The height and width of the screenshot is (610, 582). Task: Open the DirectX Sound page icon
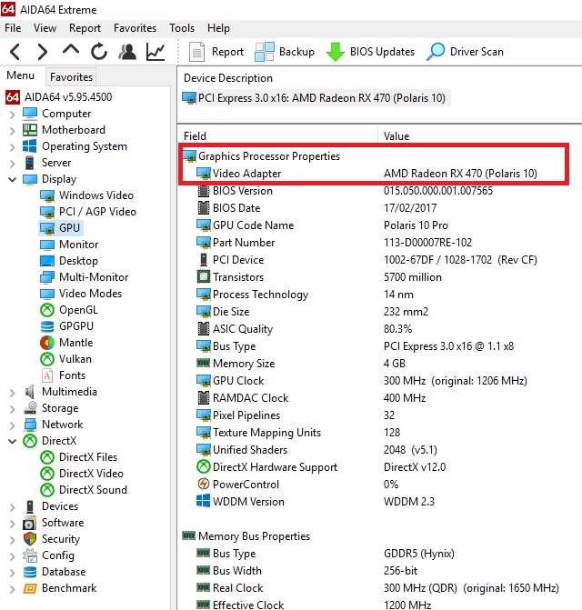47,490
